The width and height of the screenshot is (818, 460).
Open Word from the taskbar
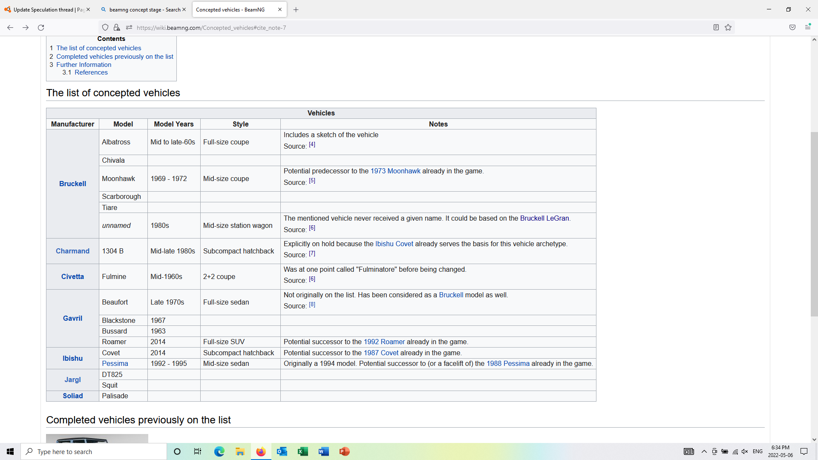point(323,451)
